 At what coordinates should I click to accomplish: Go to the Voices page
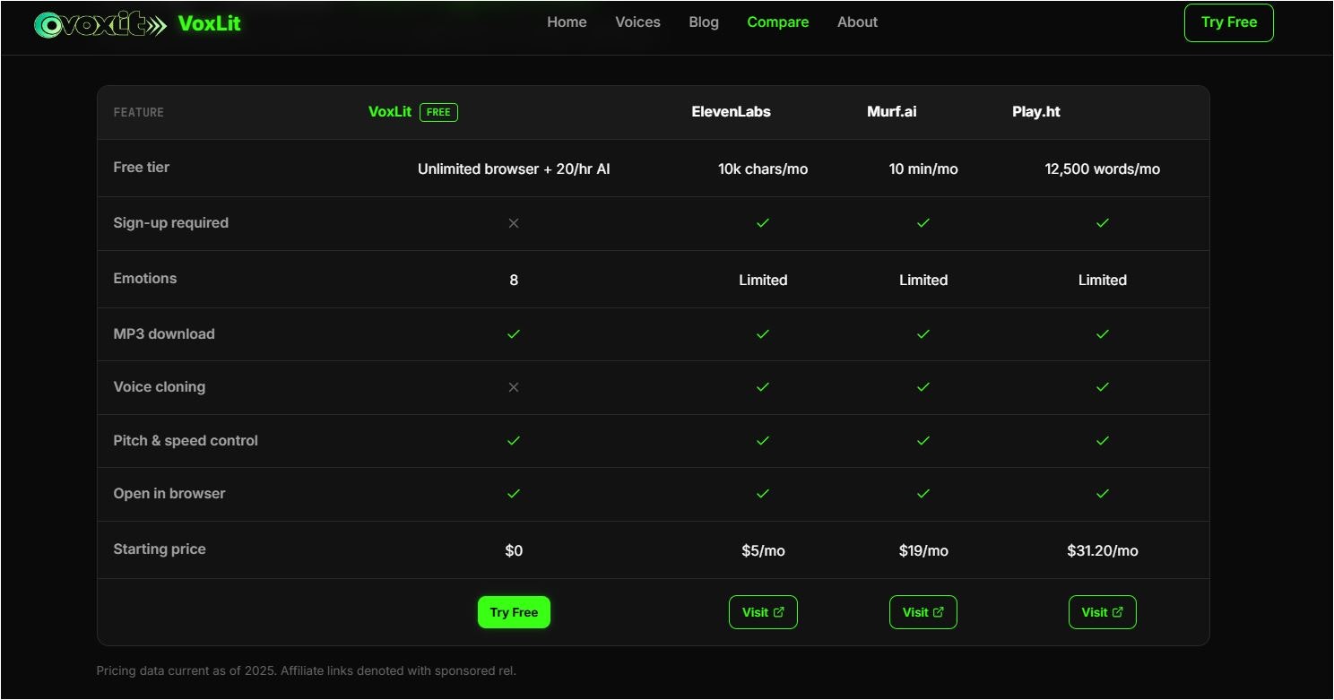(637, 22)
